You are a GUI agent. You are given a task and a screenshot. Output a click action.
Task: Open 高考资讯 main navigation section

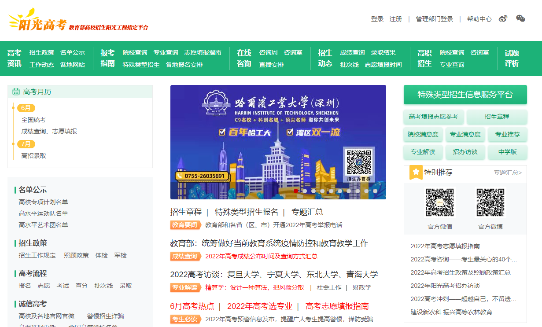14,58
